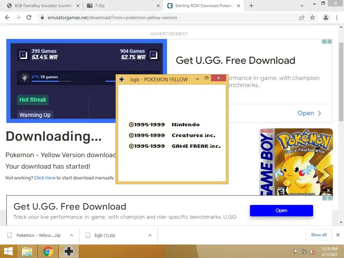Reload the emulatorgames.net page

(29, 17)
